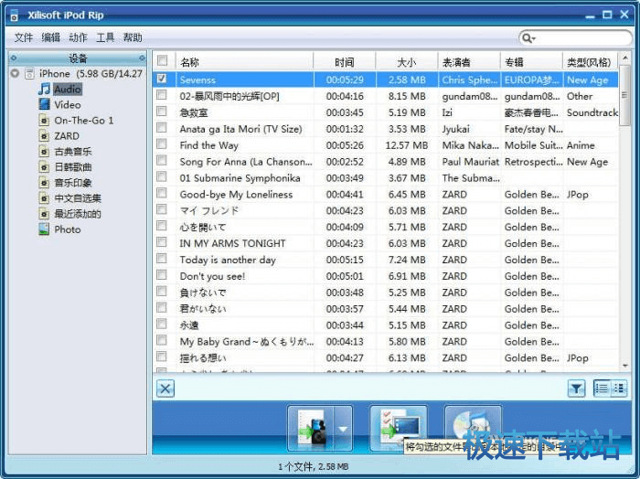Select the Don't you see! row
This screenshot has height=479, width=640.
click(386, 276)
